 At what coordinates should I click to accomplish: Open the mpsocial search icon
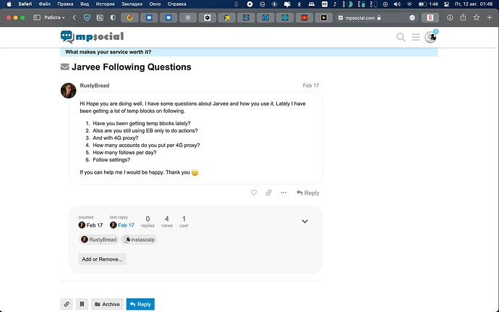pyautogui.click(x=401, y=38)
